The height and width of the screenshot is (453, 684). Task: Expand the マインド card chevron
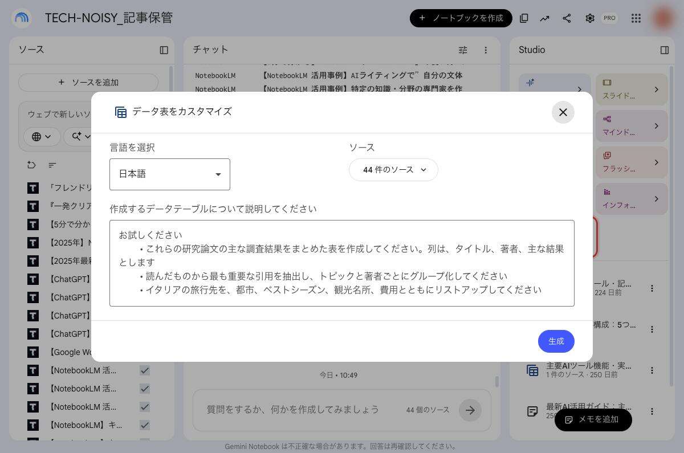[657, 126]
